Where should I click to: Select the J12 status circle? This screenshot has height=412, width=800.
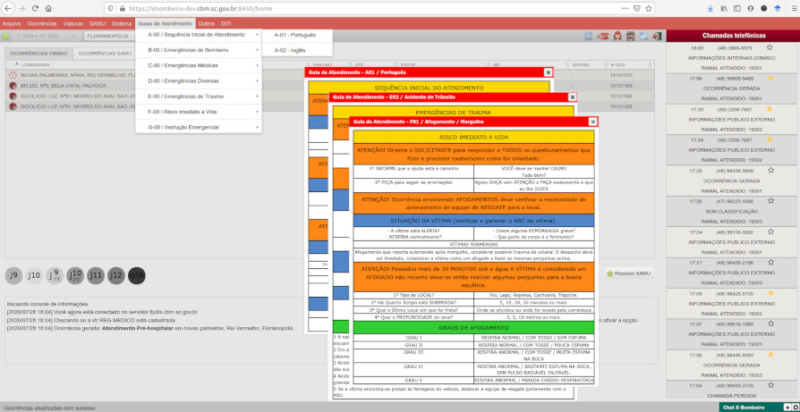(115, 275)
